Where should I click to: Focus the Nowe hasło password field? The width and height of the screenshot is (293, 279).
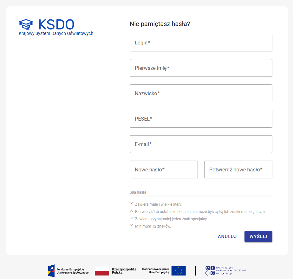pyautogui.click(x=164, y=169)
